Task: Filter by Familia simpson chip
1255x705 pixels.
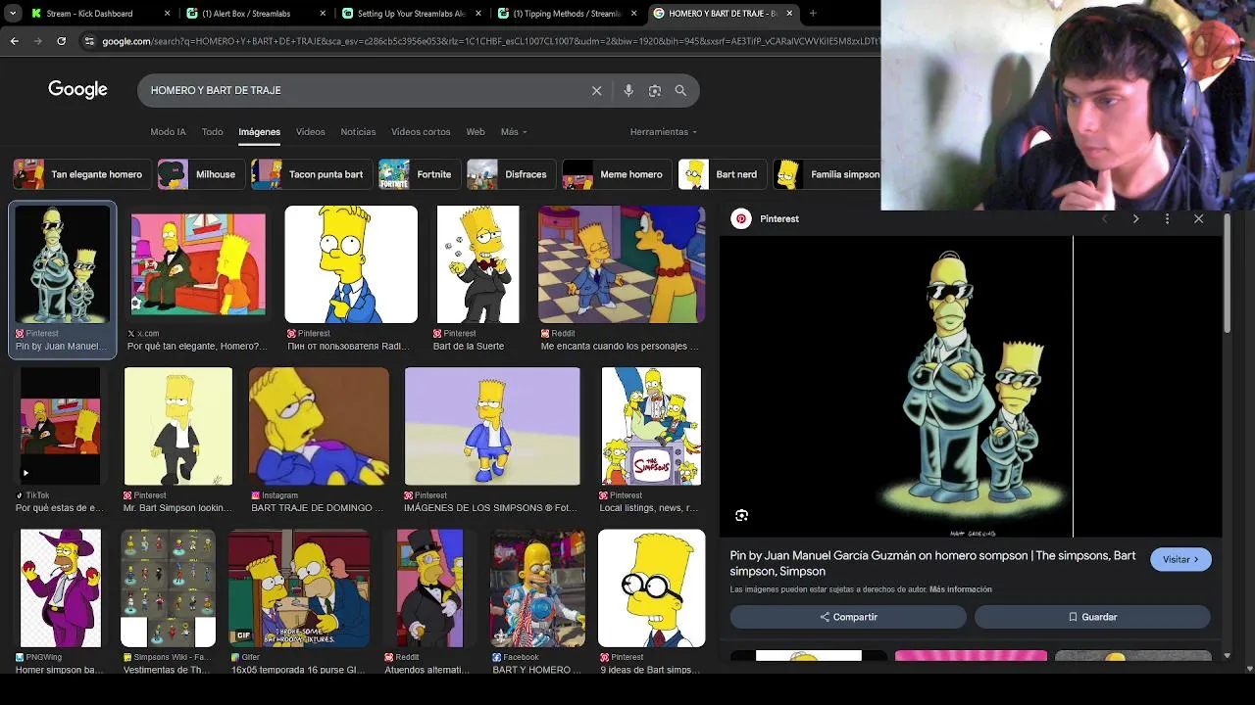Action: coord(827,174)
